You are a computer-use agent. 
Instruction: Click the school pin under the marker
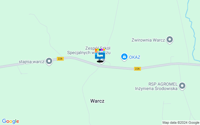point(102,61)
